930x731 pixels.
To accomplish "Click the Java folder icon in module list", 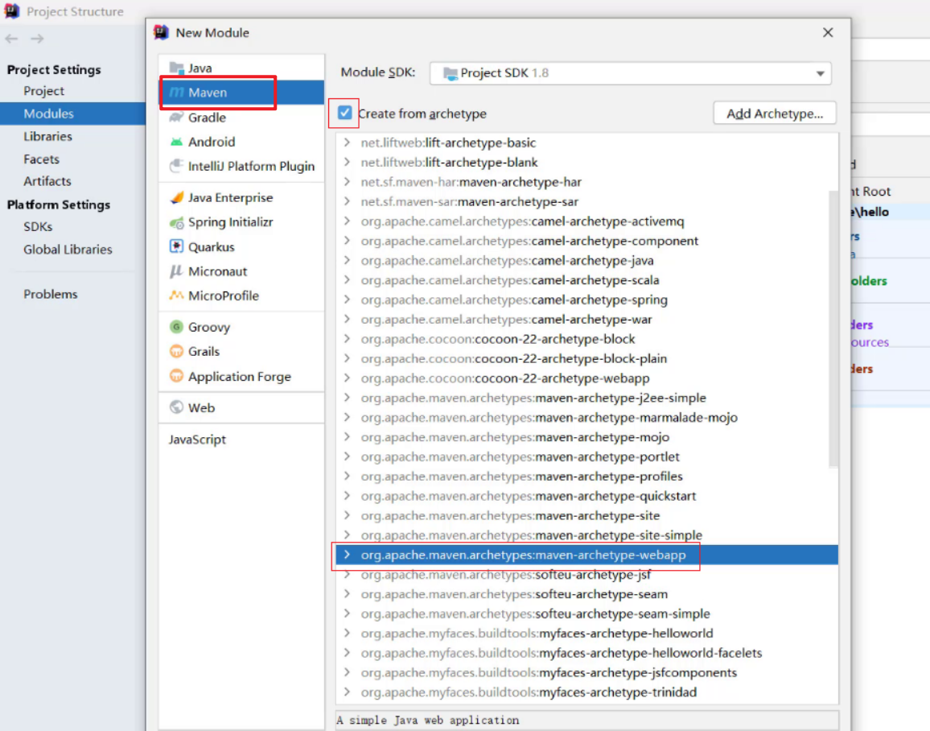I will click(176, 68).
